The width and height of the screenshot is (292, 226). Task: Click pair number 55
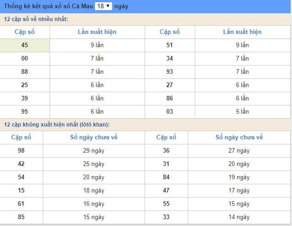(166, 204)
